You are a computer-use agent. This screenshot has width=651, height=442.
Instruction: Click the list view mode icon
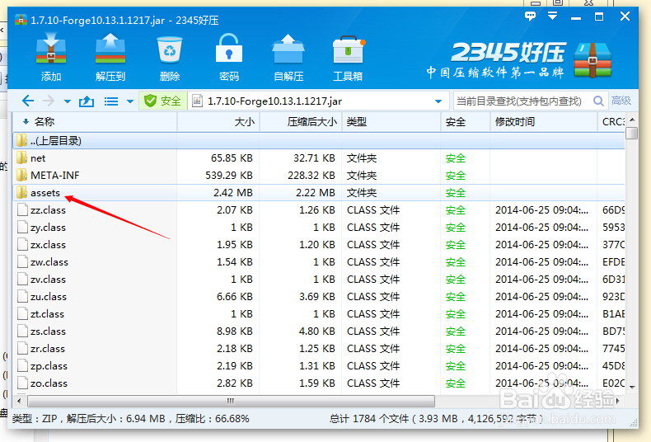(111, 101)
